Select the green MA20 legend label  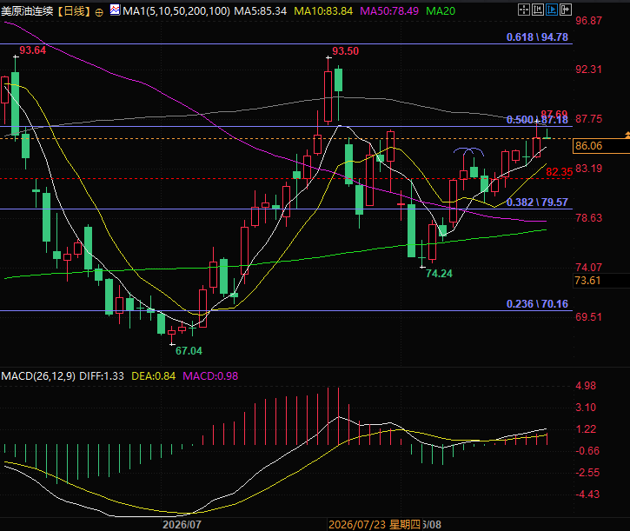(441, 10)
